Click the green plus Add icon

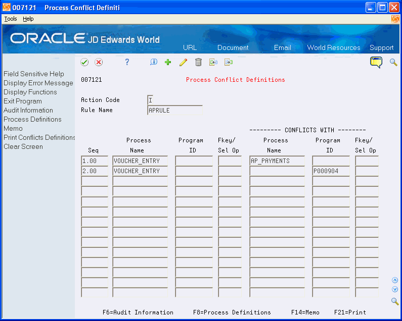coord(168,62)
